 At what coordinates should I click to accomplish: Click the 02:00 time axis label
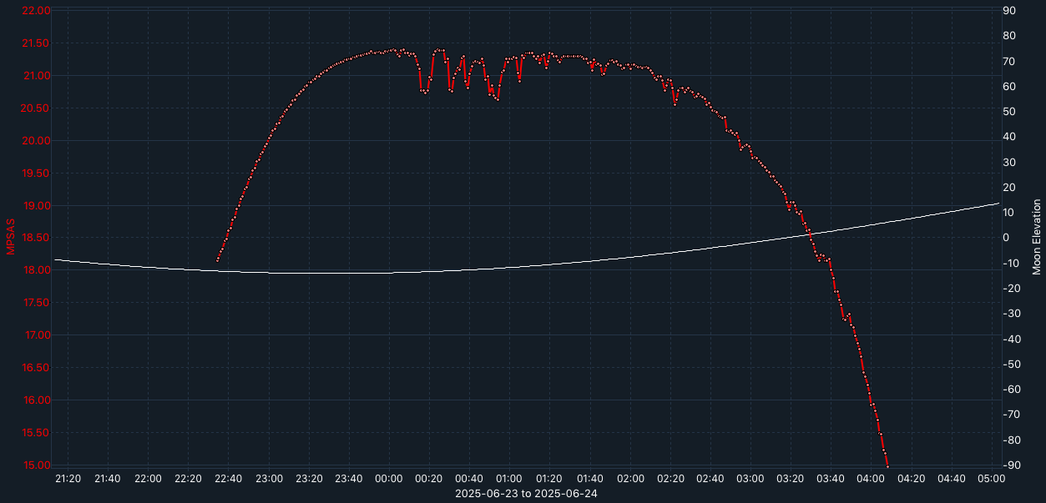click(x=629, y=479)
